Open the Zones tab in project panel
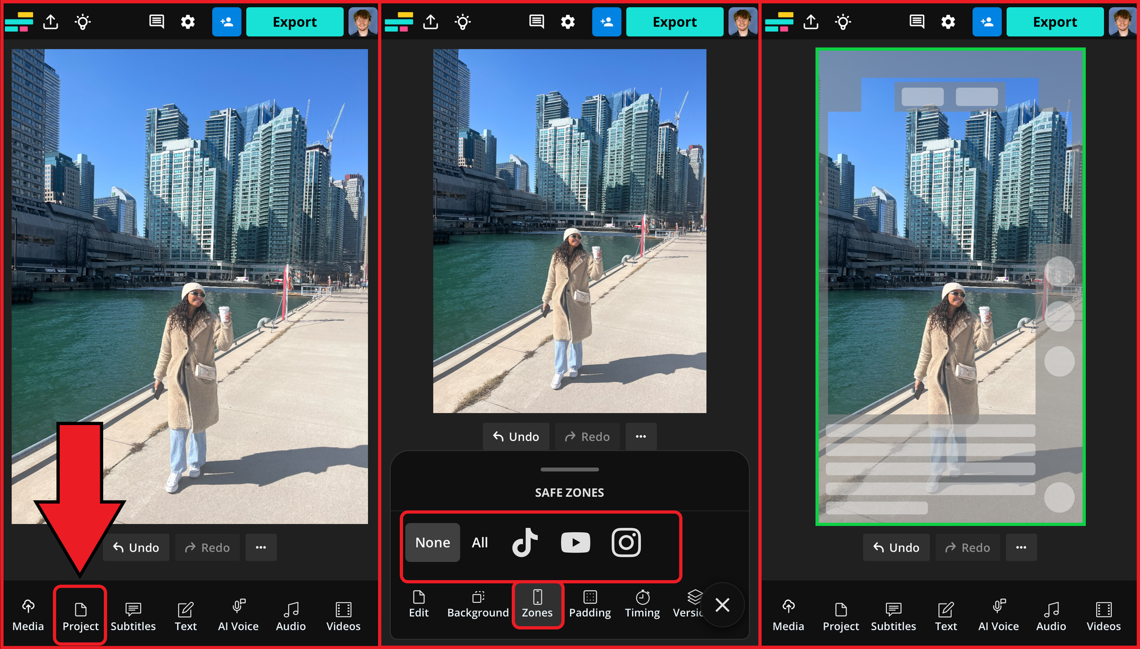The image size is (1140, 649). pyautogui.click(x=537, y=604)
